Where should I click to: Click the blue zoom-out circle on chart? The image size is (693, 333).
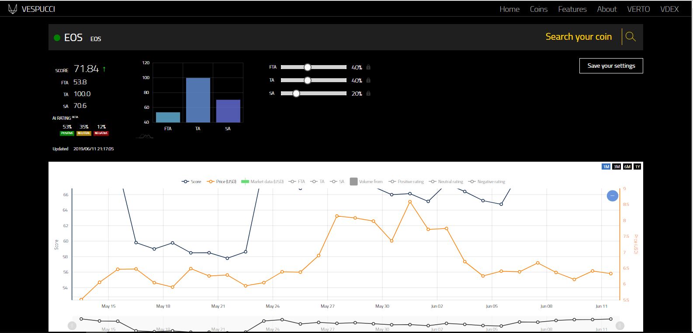(613, 196)
